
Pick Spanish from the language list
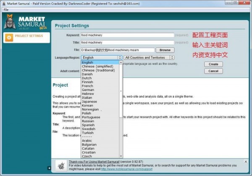(88, 125)
